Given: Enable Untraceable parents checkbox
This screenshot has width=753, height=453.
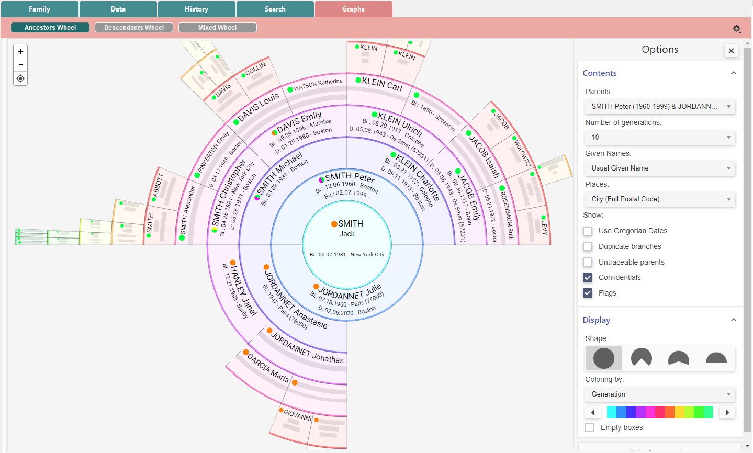Looking at the screenshot, I should [588, 262].
